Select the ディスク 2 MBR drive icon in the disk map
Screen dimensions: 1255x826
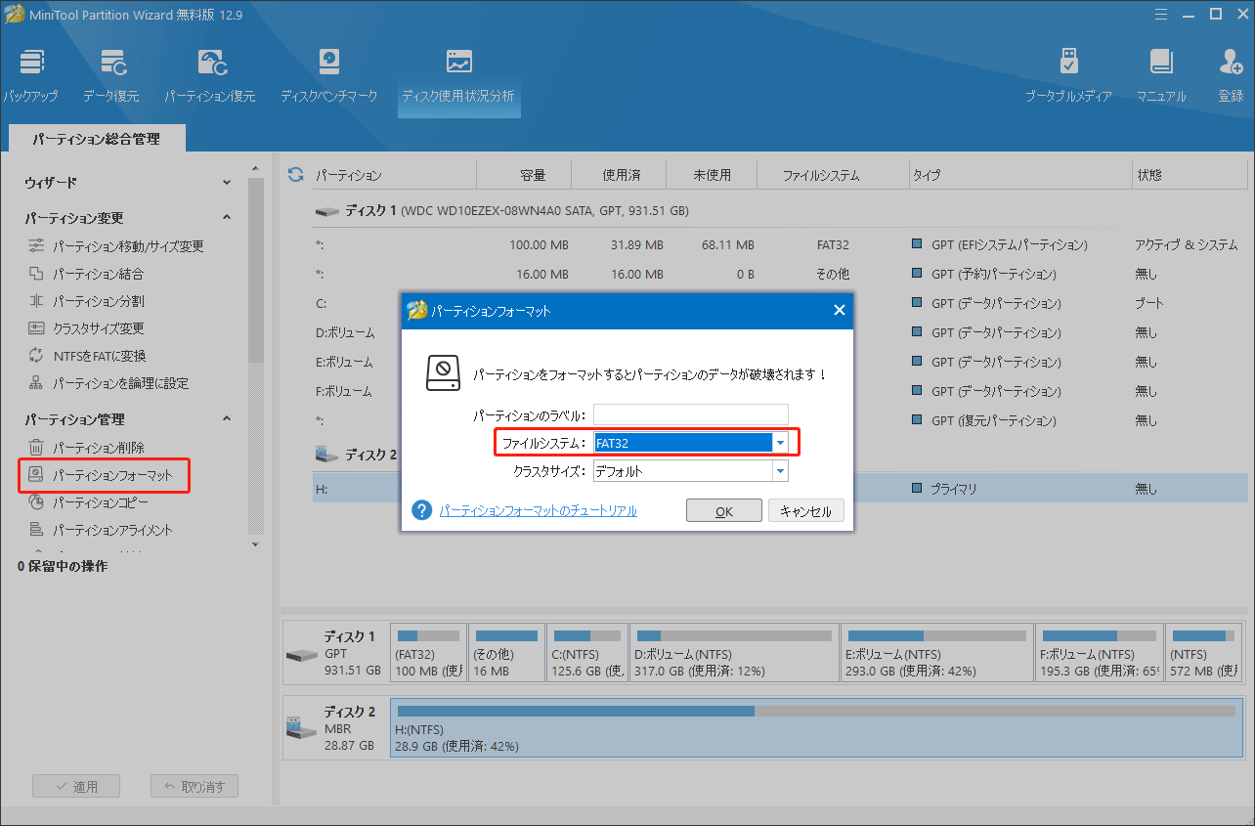coord(302,727)
